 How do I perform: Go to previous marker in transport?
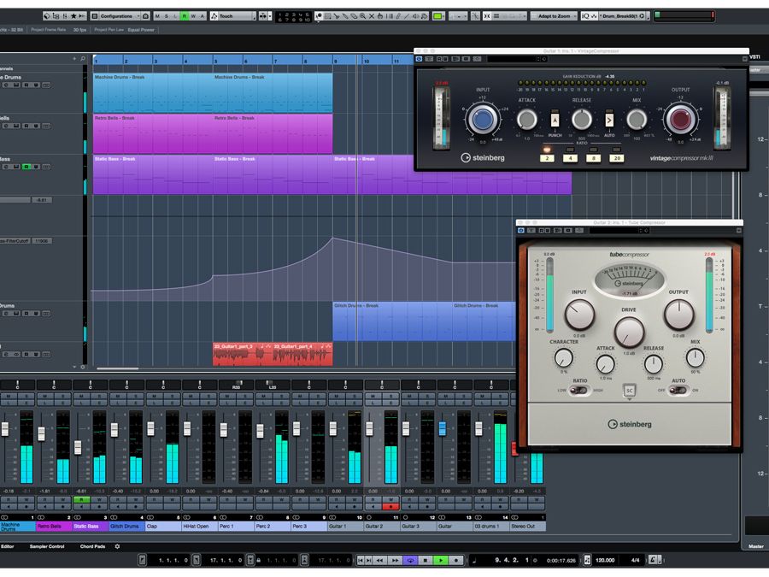click(x=361, y=560)
